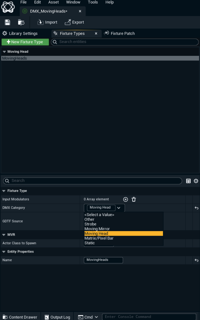200x320 pixels.
Task: Collapse the Moving Head category list
Action: [4, 52]
